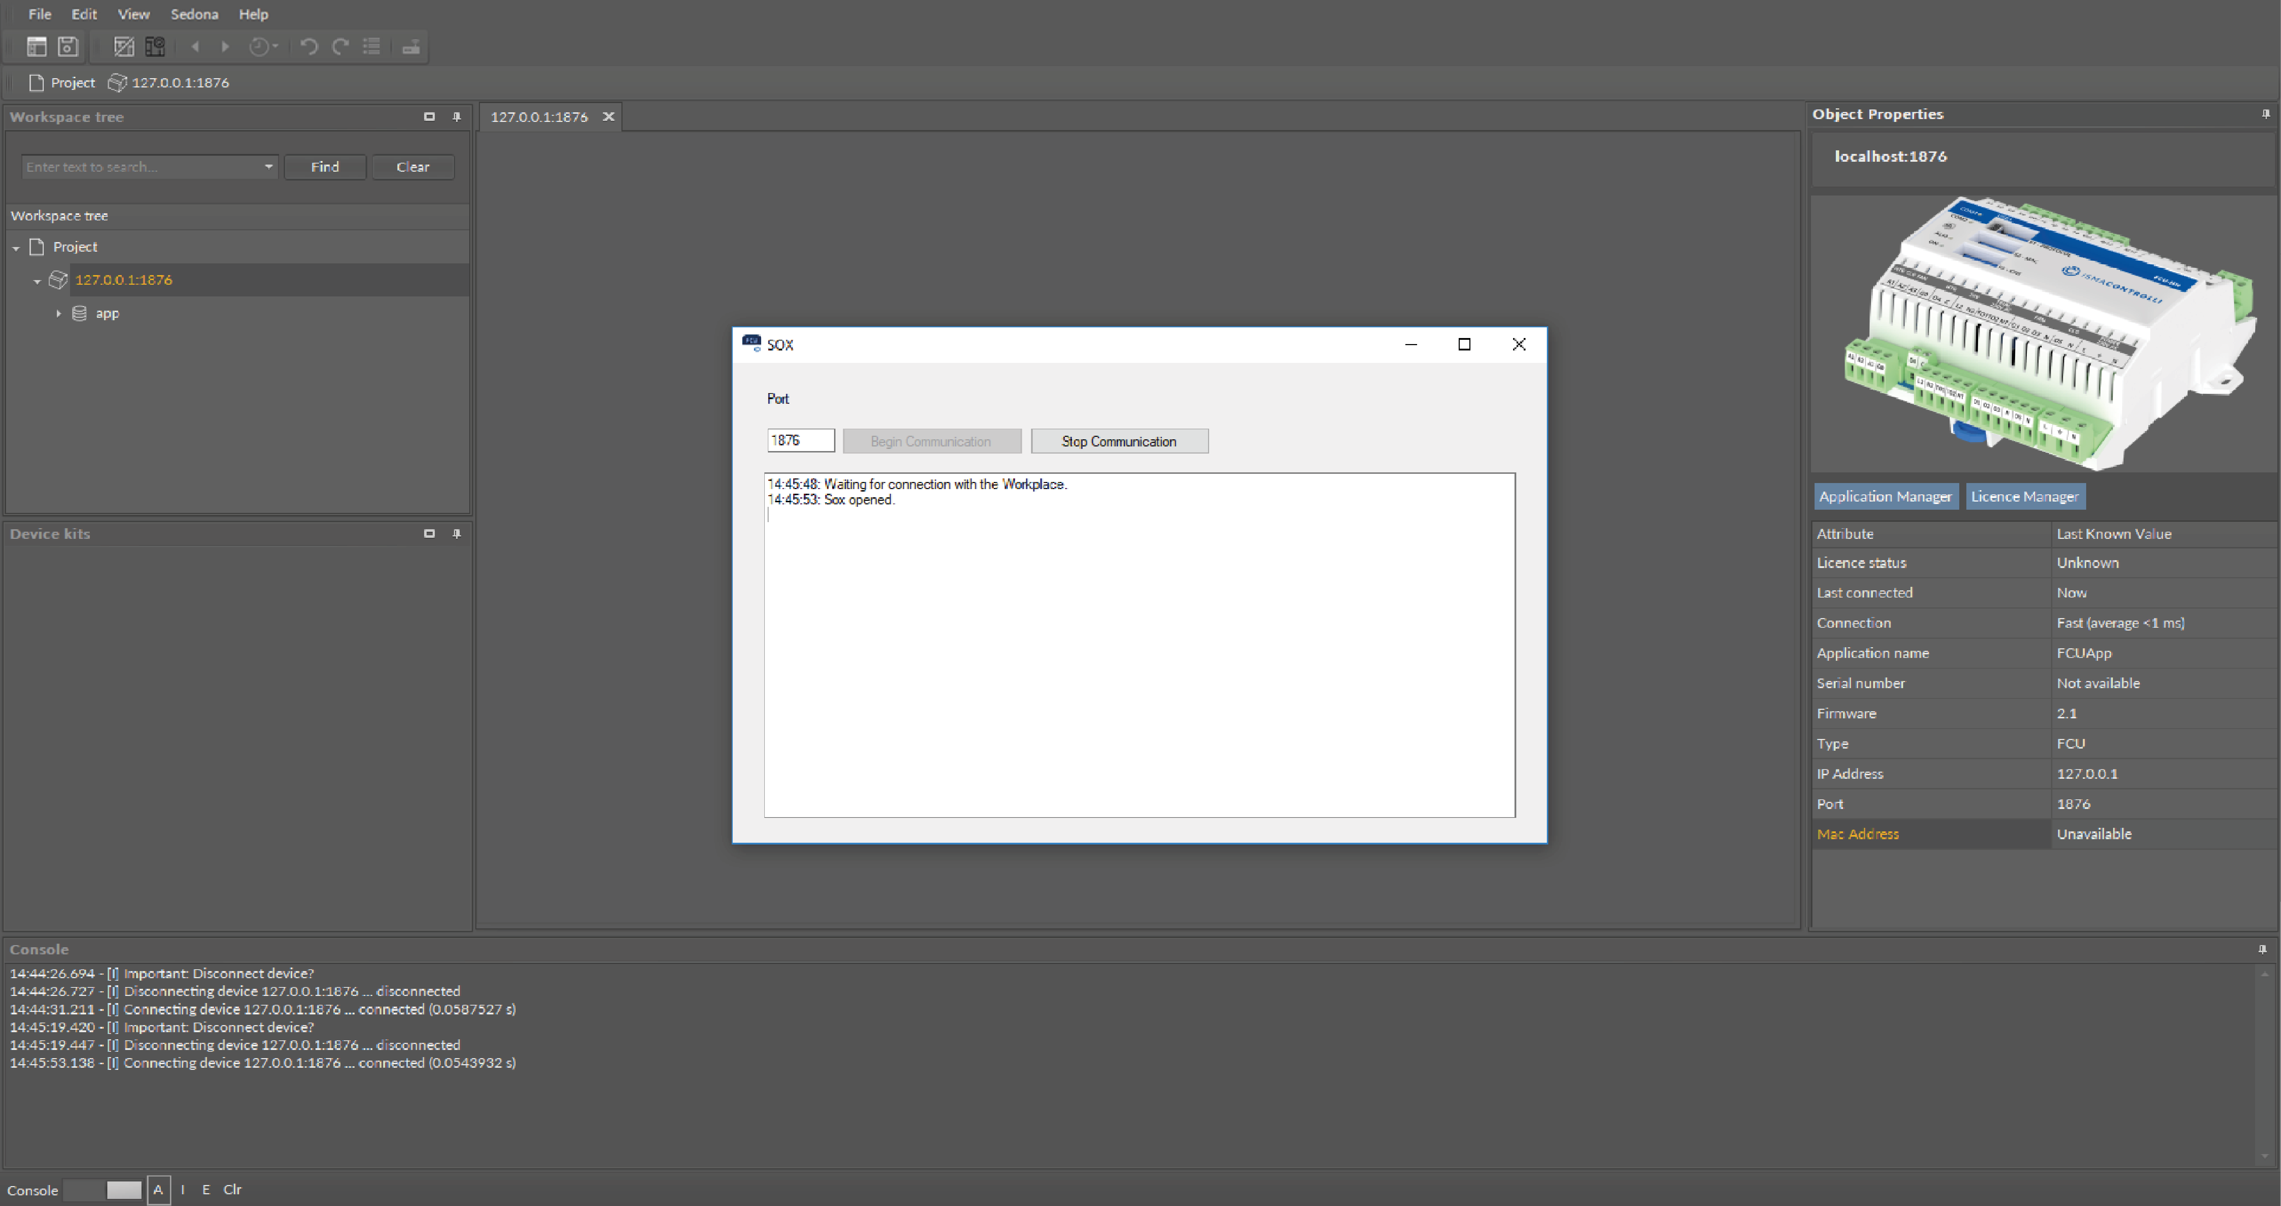This screenshot has width=2281, height=1206.
Task: Click the console vertical scrollbar
Action: 2264,1062
